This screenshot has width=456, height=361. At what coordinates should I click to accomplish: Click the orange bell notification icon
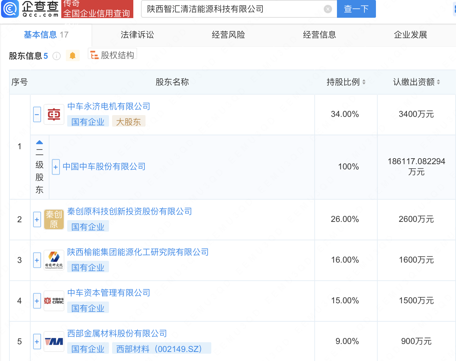[72, 56]
